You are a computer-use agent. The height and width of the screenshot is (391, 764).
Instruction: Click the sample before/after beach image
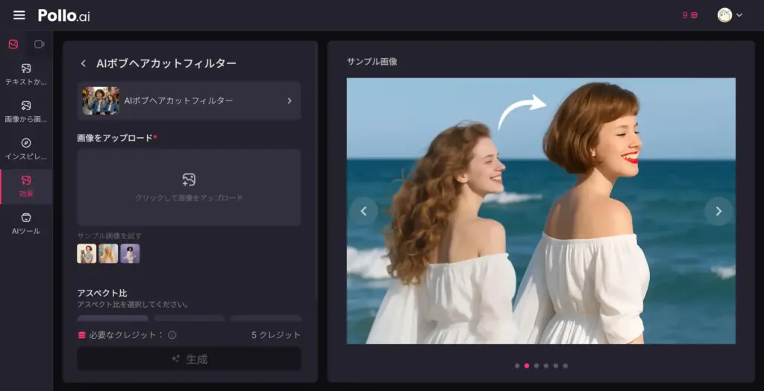pos(541,211)
